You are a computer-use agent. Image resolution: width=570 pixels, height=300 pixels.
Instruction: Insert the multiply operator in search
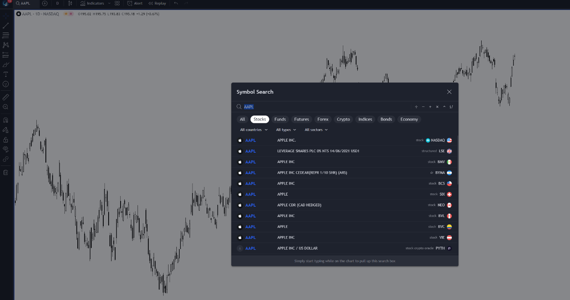click(x=437, y=107)
